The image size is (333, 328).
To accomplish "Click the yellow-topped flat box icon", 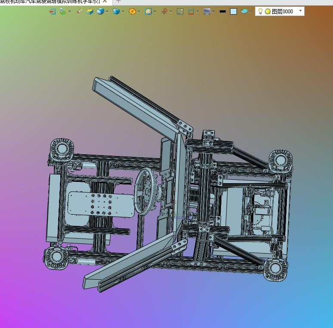I will pyautogui.click(x=90, y=11).
